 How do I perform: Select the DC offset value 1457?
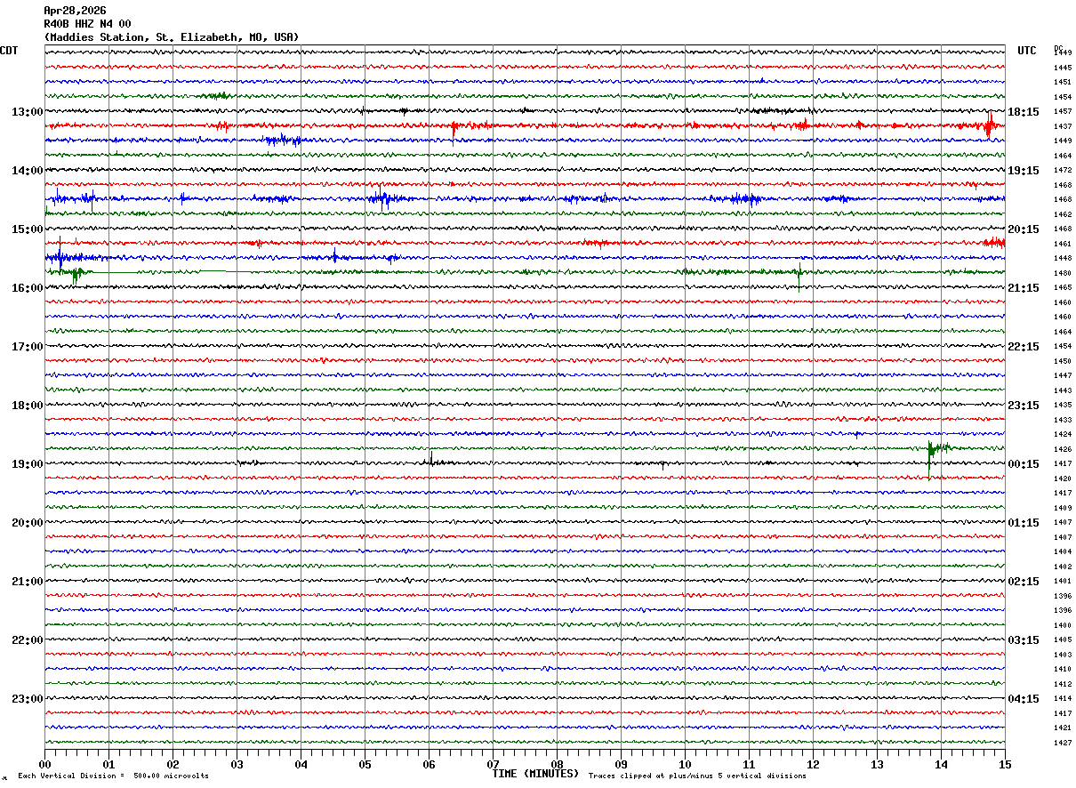(1063, 111)
